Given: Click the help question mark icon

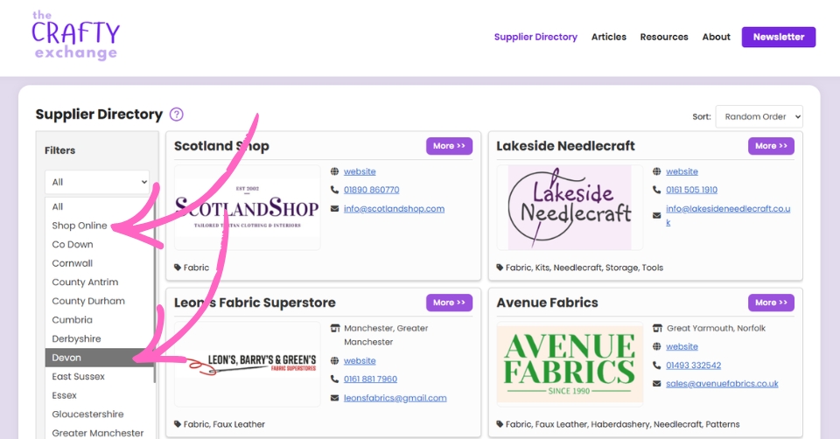Looking at the screenshot, I should [177, 115].
